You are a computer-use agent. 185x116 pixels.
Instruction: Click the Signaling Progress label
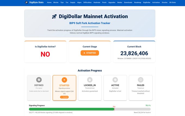pyautogui.click(x=37, y=105)
